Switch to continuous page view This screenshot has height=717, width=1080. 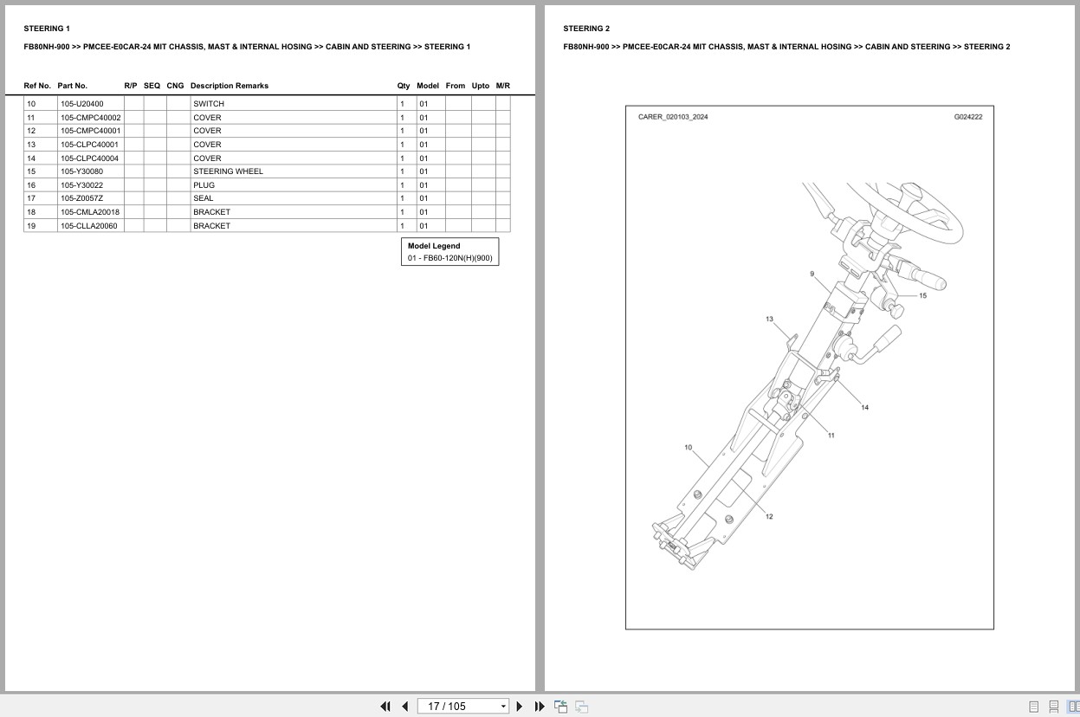pyautogui.click(x=1054, y=707)
